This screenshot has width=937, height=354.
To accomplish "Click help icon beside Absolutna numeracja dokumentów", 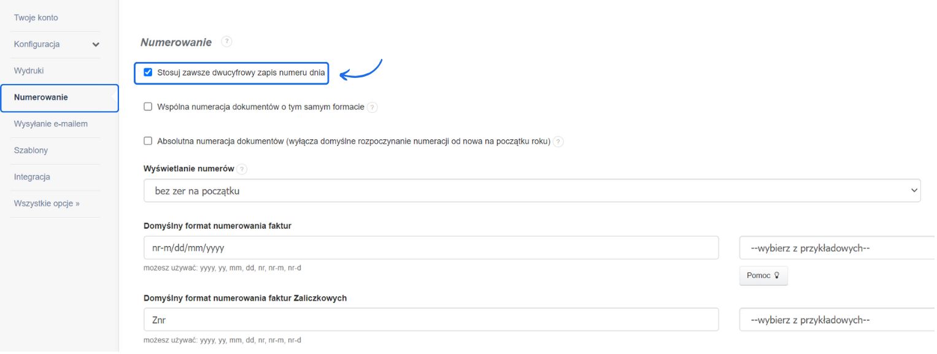I will click(x=558, y=142).
